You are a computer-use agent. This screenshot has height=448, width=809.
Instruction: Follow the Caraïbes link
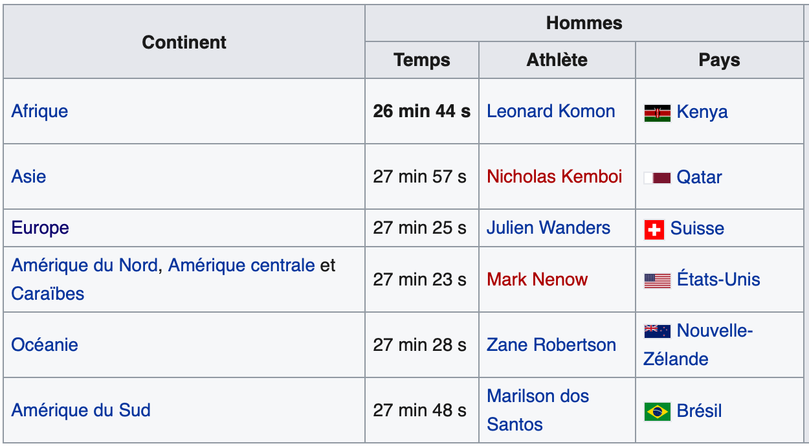(x=48, y=294)
